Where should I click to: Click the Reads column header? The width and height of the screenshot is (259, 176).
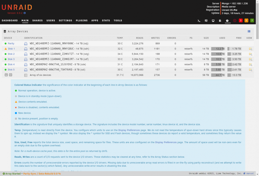click(140, 38)
